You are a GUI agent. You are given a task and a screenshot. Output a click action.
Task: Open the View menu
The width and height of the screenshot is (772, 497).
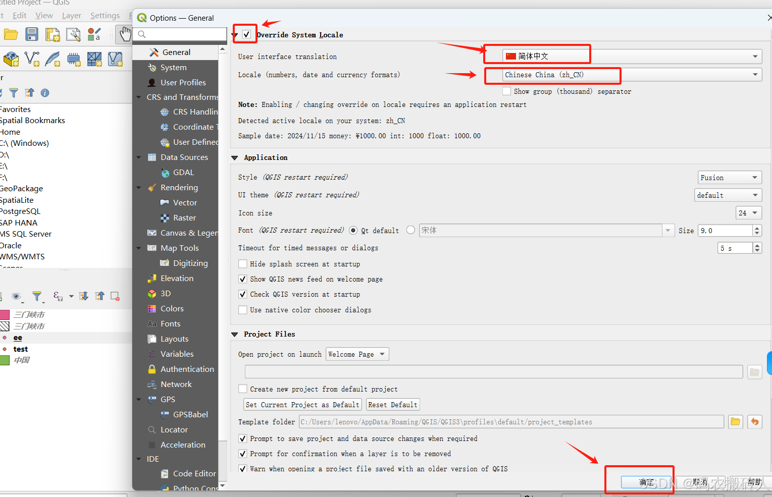tap(44, 15)
